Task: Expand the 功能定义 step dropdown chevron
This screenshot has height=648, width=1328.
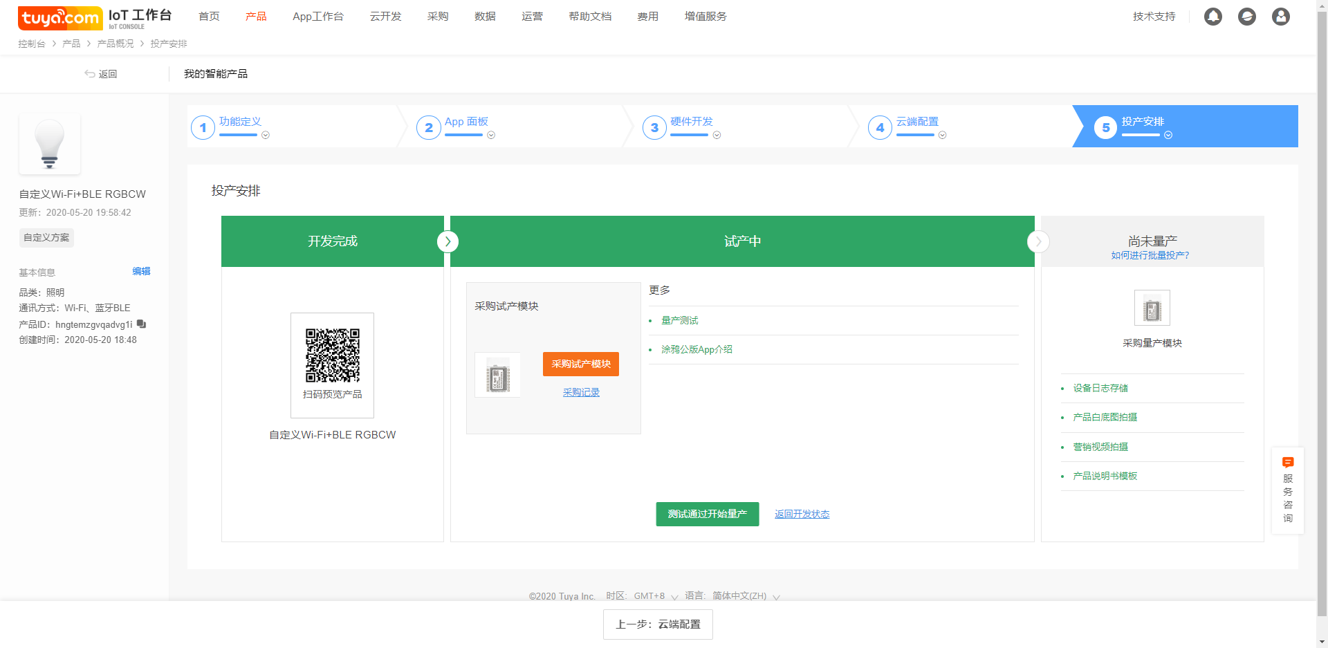Action: tap(266, 136)
